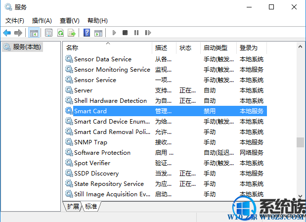Click the gear icon beside SNMP Trap
This screenshot has height=222, width=306.
coord(69,142)
